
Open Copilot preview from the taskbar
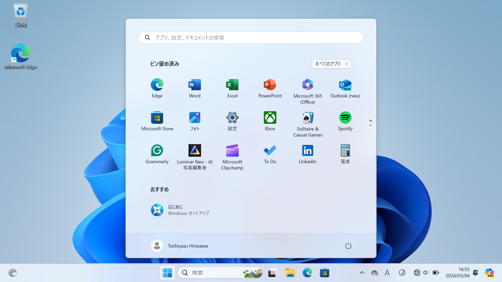[x=489, y=273]
